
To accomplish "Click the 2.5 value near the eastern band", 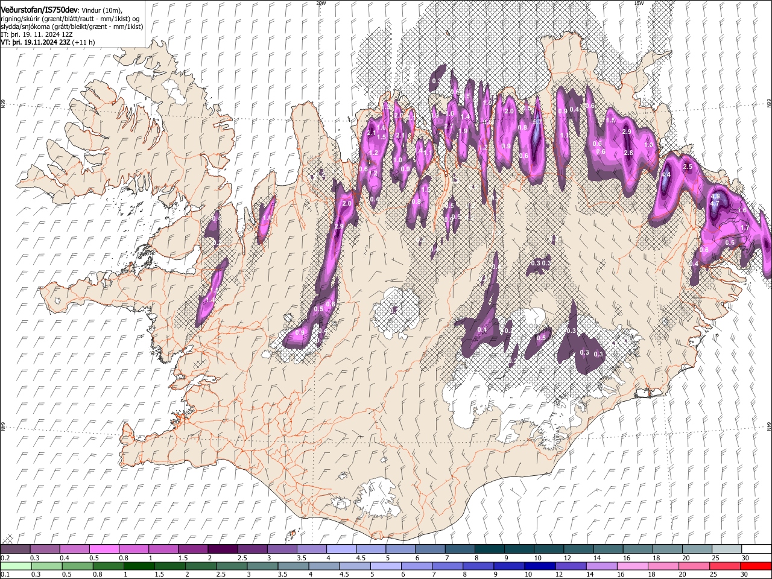I will click(687, 166).
